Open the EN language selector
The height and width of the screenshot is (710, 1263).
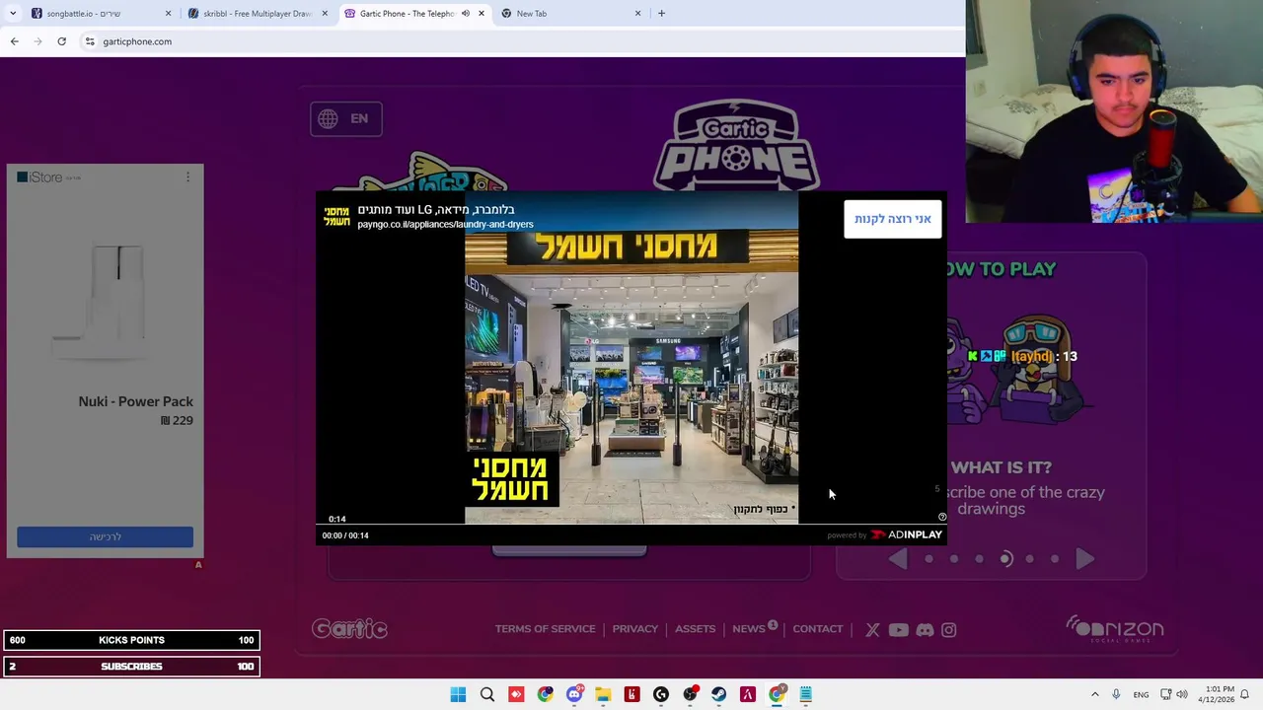coord(345,119)
